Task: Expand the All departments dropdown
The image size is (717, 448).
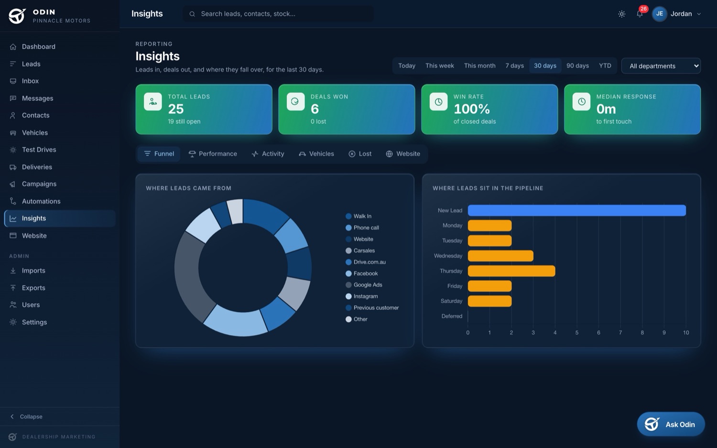Action: 661,66
